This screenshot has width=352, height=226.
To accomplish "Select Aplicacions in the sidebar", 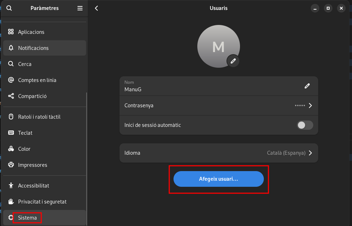I will [x=31, y=32].
